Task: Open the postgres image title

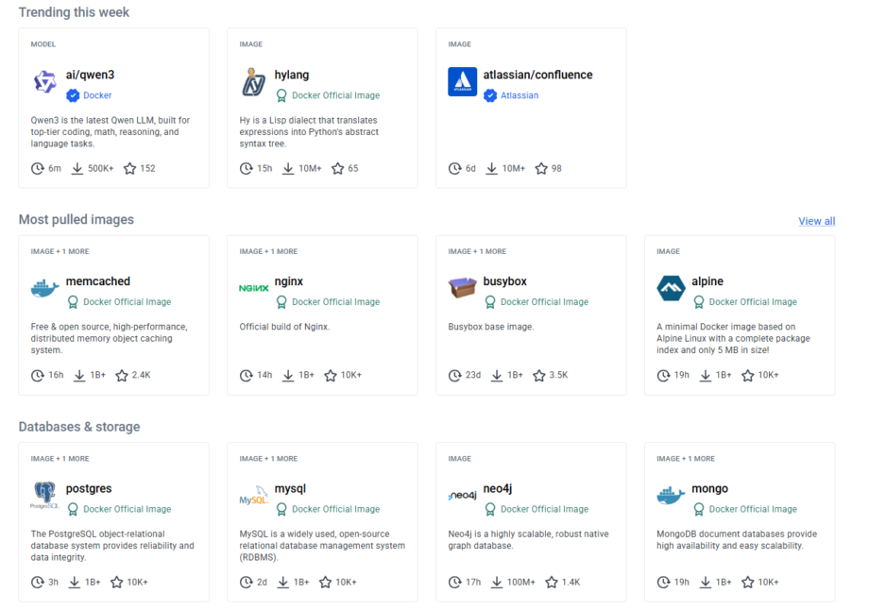Action: tap(89, 489)
